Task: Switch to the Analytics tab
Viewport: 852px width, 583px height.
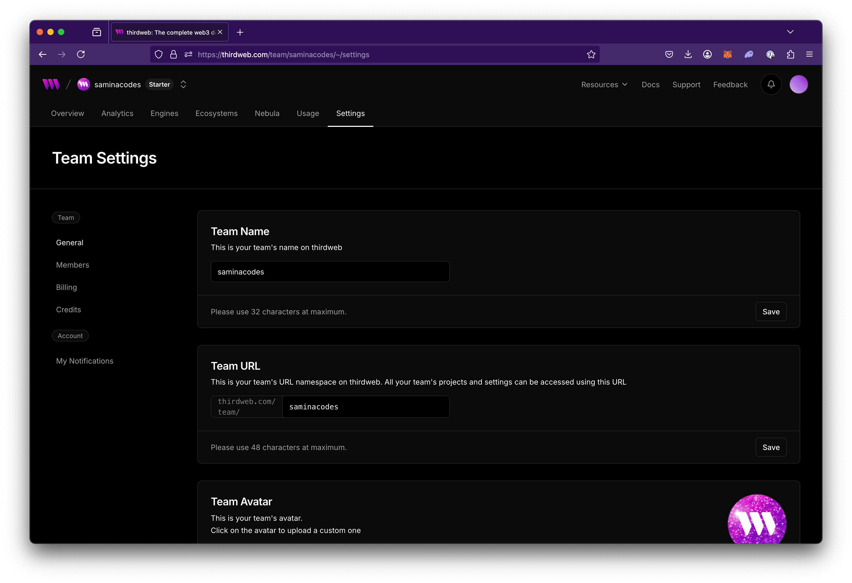Action: coord(117,113)
